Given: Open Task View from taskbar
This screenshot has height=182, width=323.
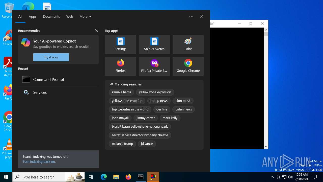Looking at the screenshot, I should pyautogui.click(x=91, y=177).
